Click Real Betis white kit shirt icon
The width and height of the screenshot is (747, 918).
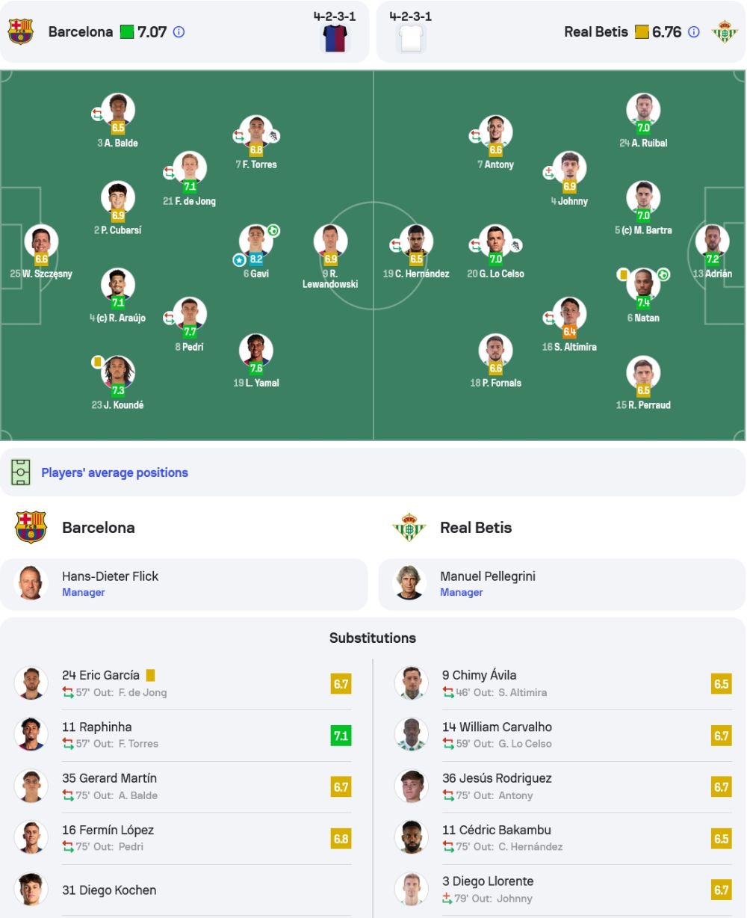click(411, 38)
